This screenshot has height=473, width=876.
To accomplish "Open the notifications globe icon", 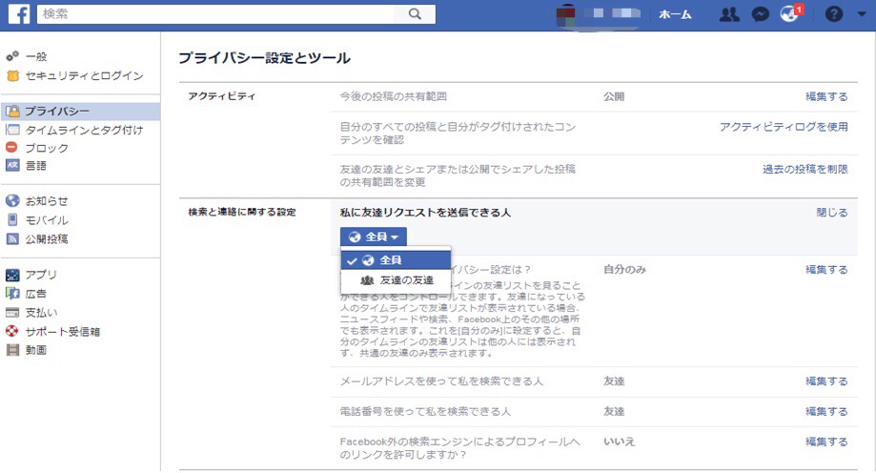I will click(790, 13).
